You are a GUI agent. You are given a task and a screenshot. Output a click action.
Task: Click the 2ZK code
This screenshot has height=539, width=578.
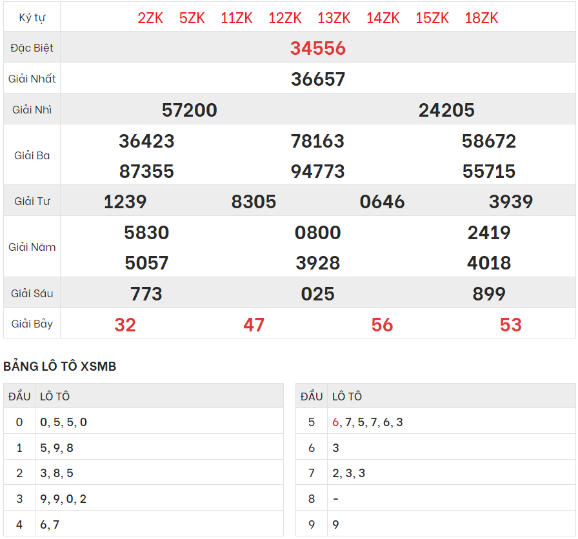point(150,18)
